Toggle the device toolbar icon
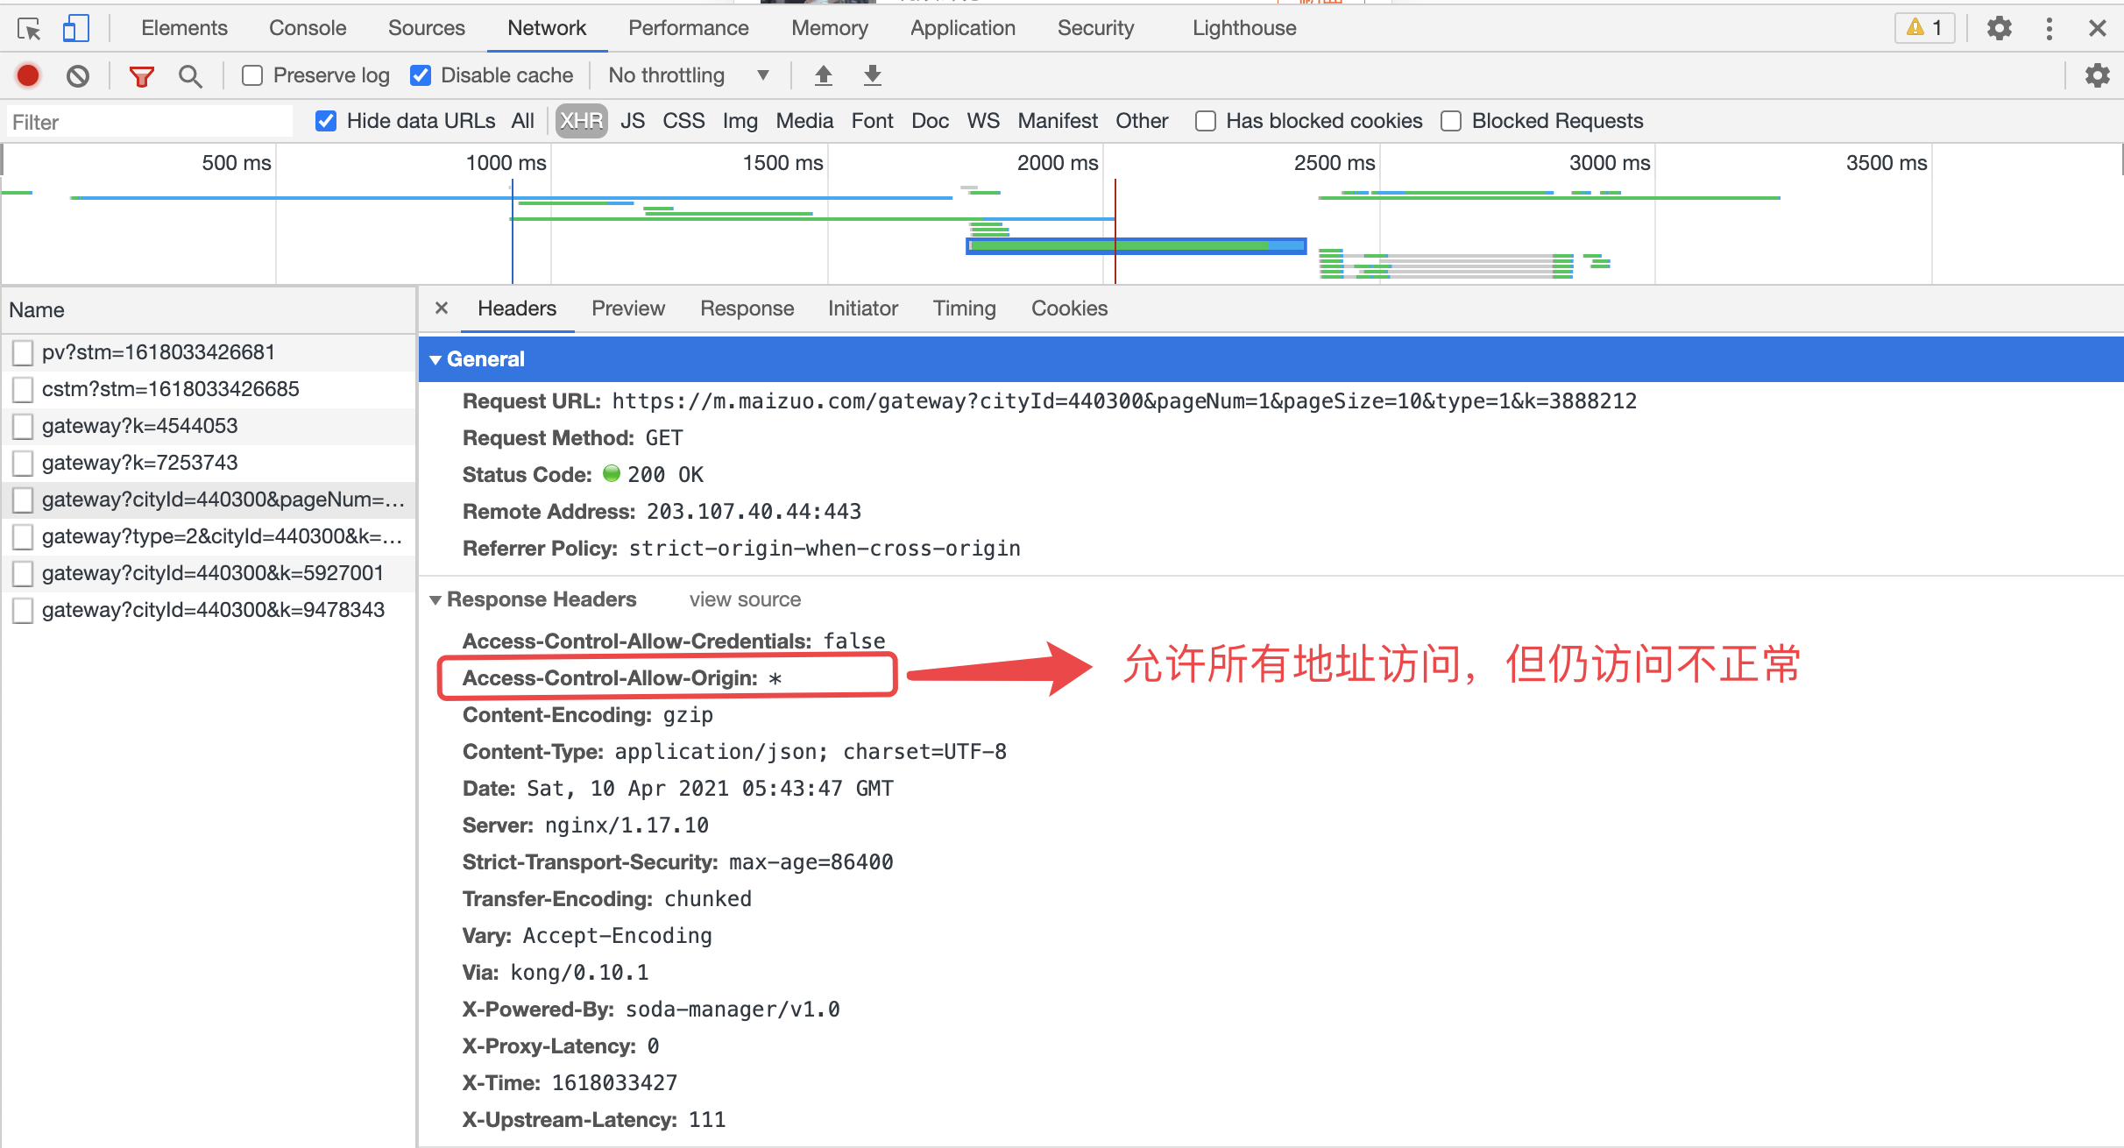The width and height of the screenshot is (2124, 1148). coord(75,29)
